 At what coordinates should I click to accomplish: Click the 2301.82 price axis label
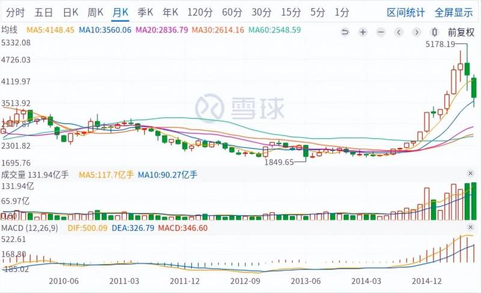pyautogui.click(x=16, y=146)
